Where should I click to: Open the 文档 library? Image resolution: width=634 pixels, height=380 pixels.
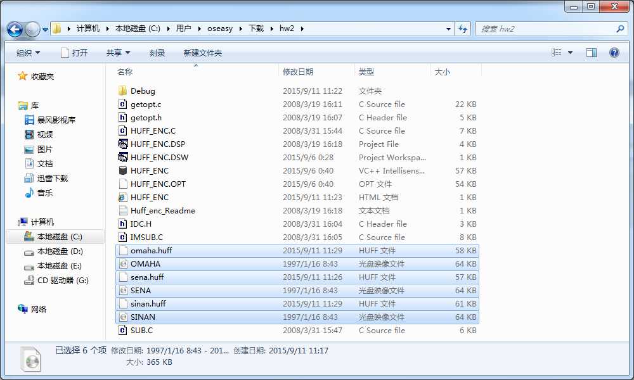coord(39,163)
